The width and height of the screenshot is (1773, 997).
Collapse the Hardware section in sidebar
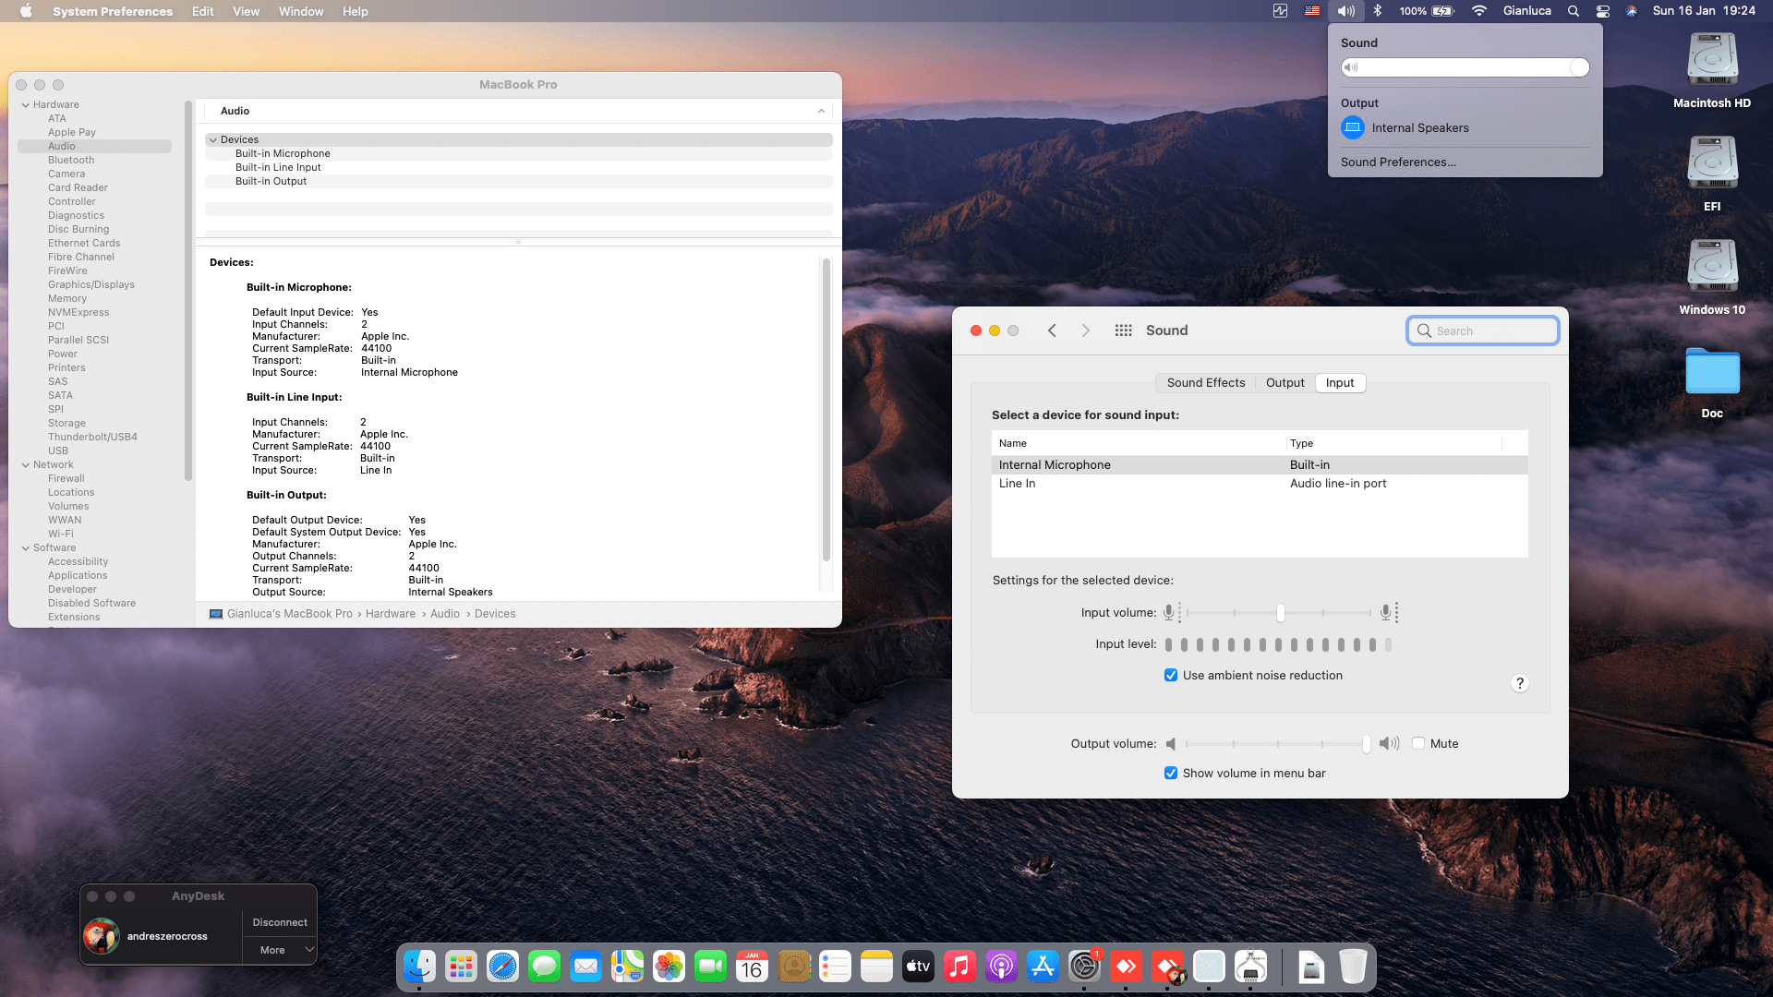[26, 104]
